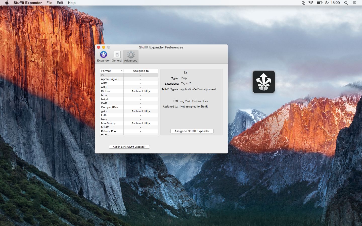This screenshot has height=226, width=362.
Task: Open the StuffIt Expander app menu
Action: coord(28,3)
